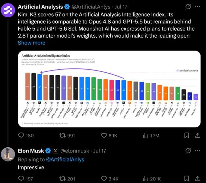The width and height of the screenshot is (206, 183).
Task: Open Elon Musk's X affiliation badge
Action: coord(55,151)
